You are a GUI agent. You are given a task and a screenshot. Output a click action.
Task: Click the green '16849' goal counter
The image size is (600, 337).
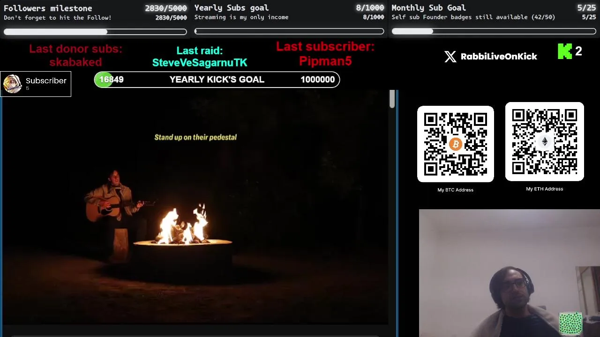[111, 80]
